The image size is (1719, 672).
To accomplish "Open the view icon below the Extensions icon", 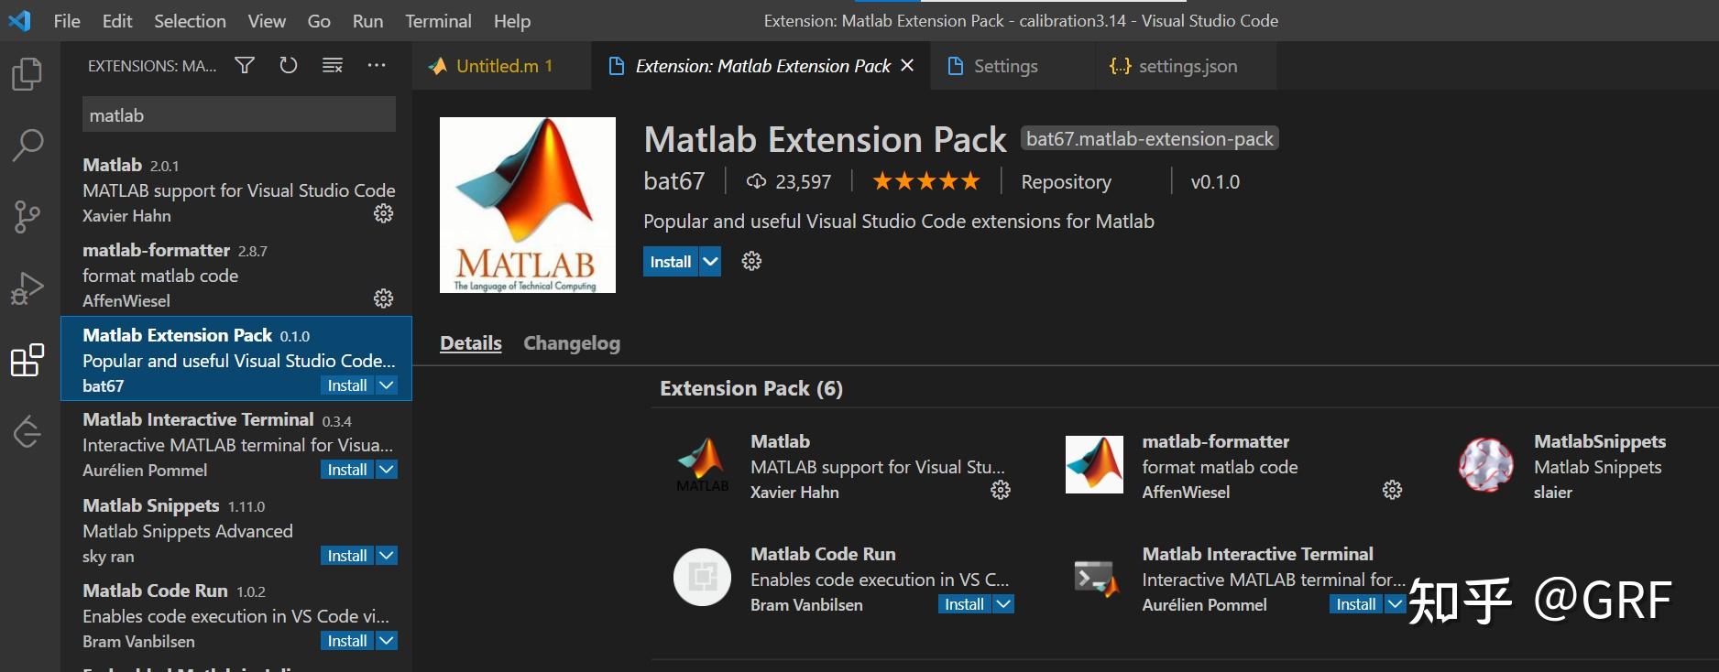I will tap(27, 431).
